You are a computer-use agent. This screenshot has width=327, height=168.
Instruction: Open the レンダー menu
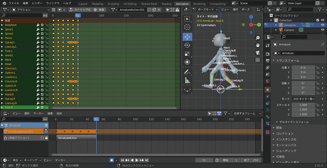point(37,3)
